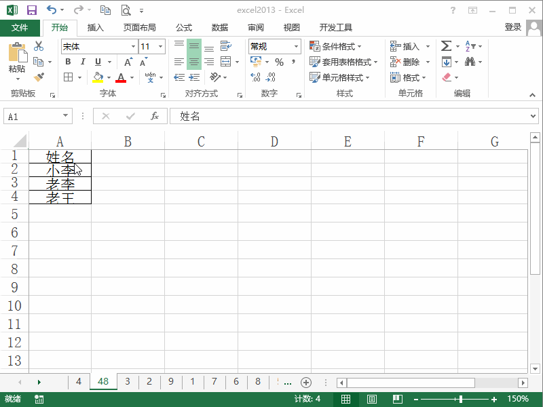Toggle underline formatting
This screenshot has width=543, height=407.
click(98, 62)
